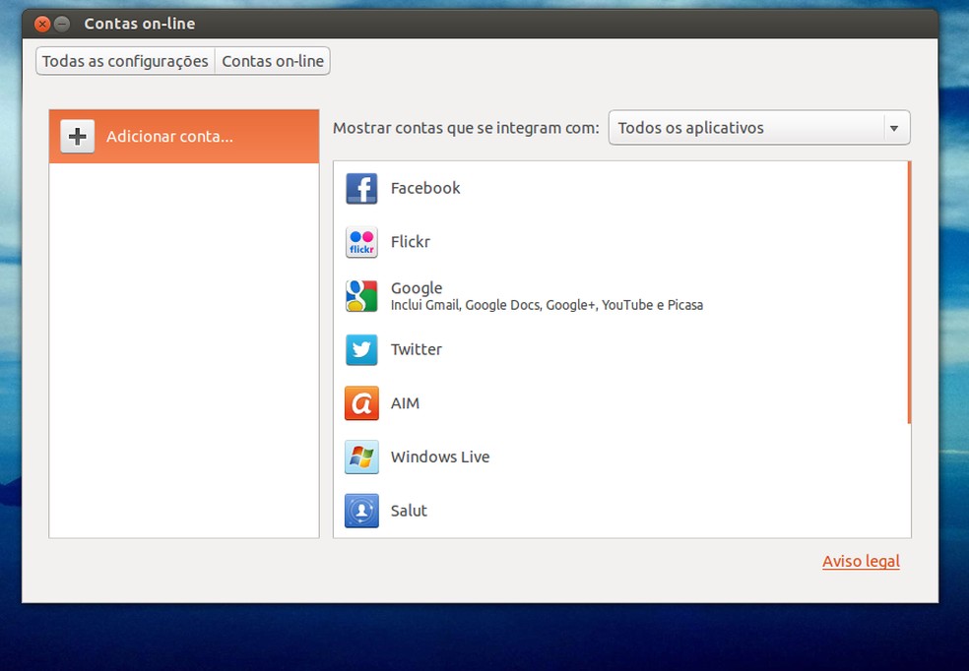The height and width of the screenshot is (671, 969).
Task: Click the Adicionar conta button
Action: tap(183, 137)
